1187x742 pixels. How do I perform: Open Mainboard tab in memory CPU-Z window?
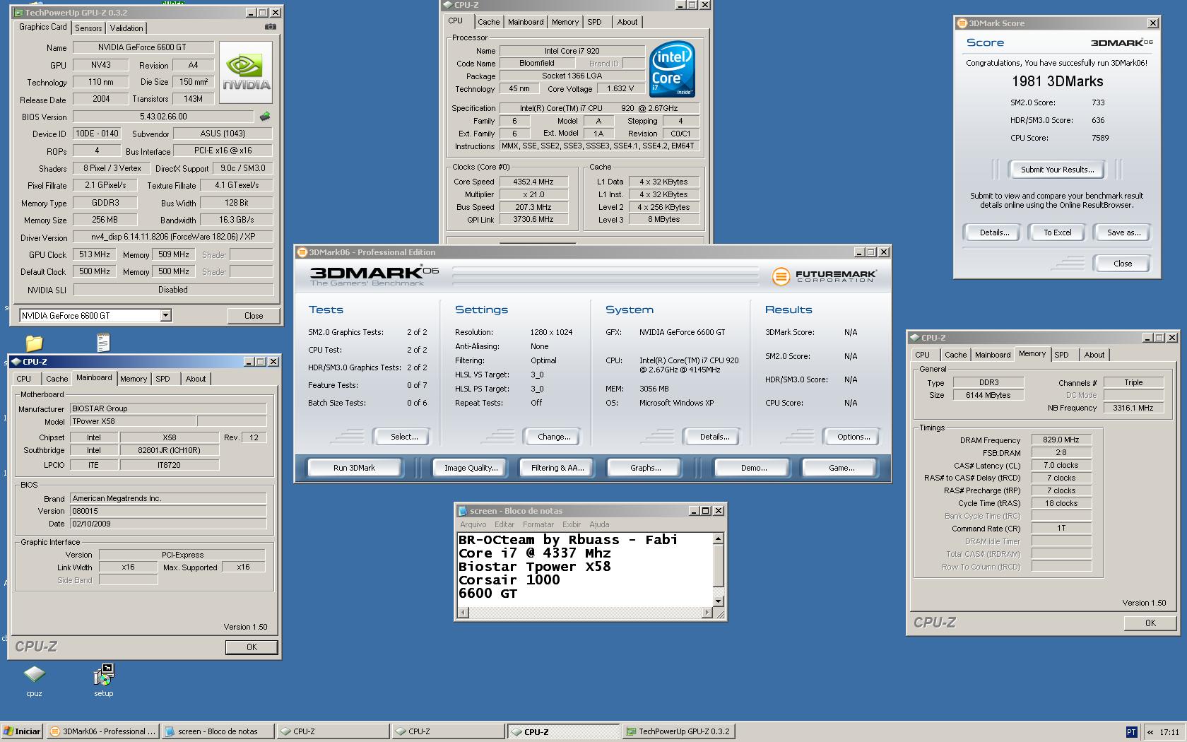pyautogui.click(x=993, y=355)
